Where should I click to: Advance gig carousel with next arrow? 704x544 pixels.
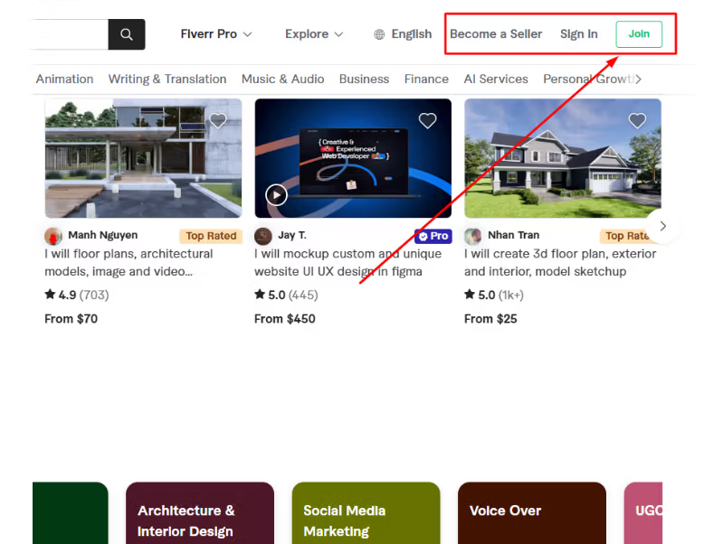tap(662, 226)
